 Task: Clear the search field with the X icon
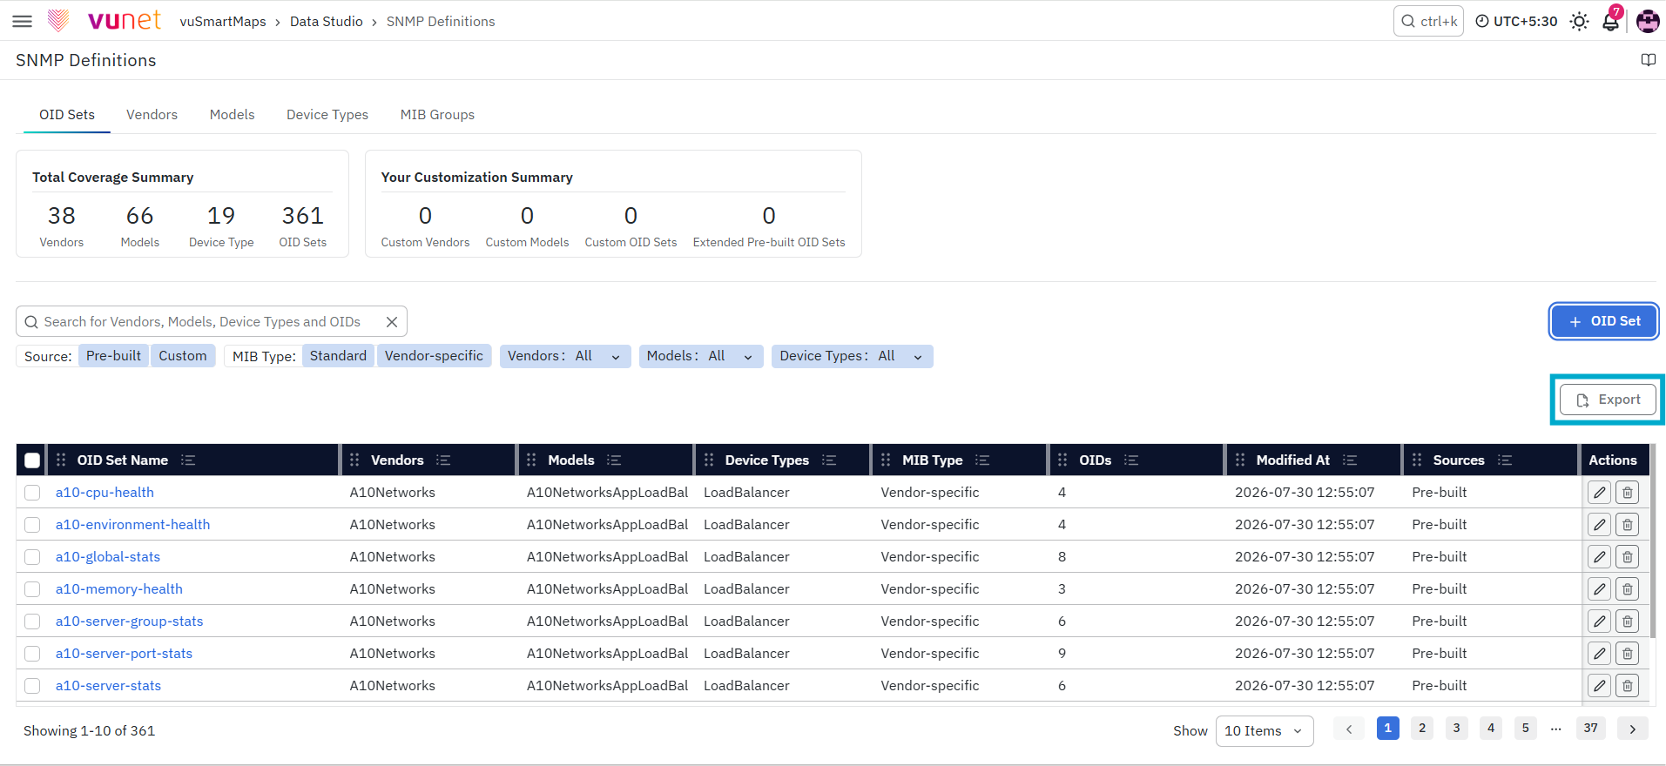click(392, 322)
